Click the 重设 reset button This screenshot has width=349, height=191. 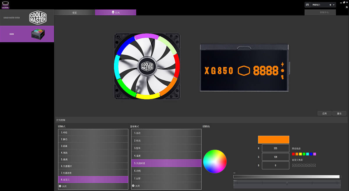click(339, 113)
